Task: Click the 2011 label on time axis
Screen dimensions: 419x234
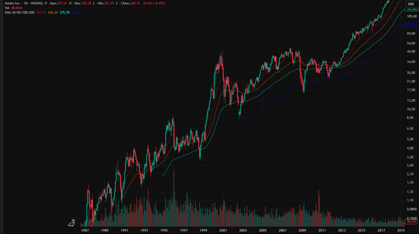Action: 322,230
